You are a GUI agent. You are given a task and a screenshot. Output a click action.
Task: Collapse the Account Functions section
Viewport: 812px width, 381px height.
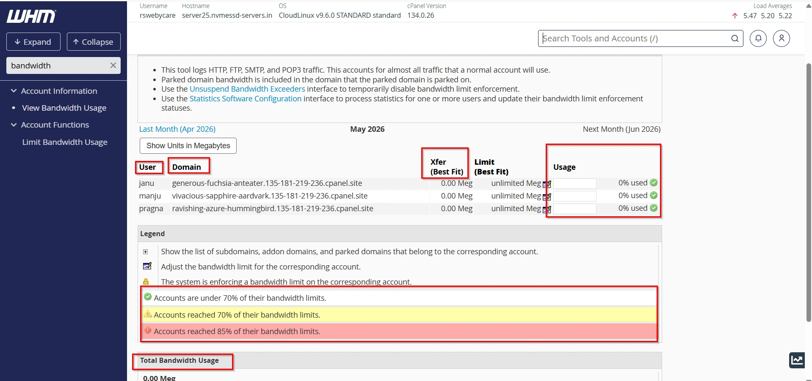[14, 125]
